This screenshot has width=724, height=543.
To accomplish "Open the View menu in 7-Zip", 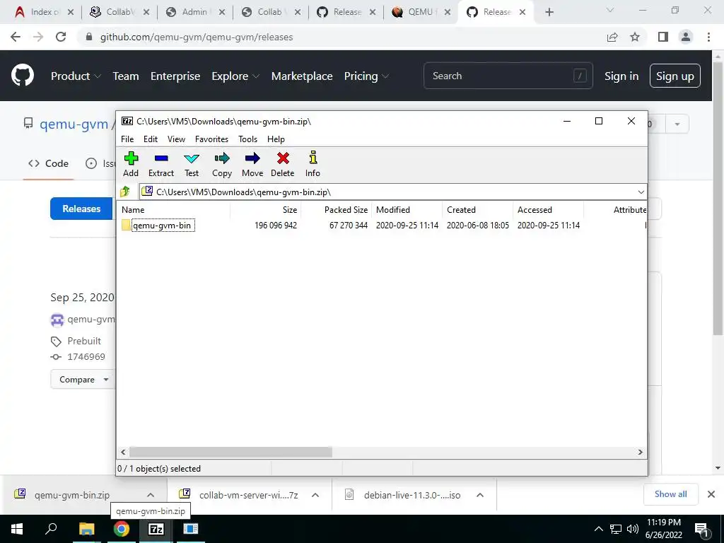I will pyautogui.click(x=176, y=139).
